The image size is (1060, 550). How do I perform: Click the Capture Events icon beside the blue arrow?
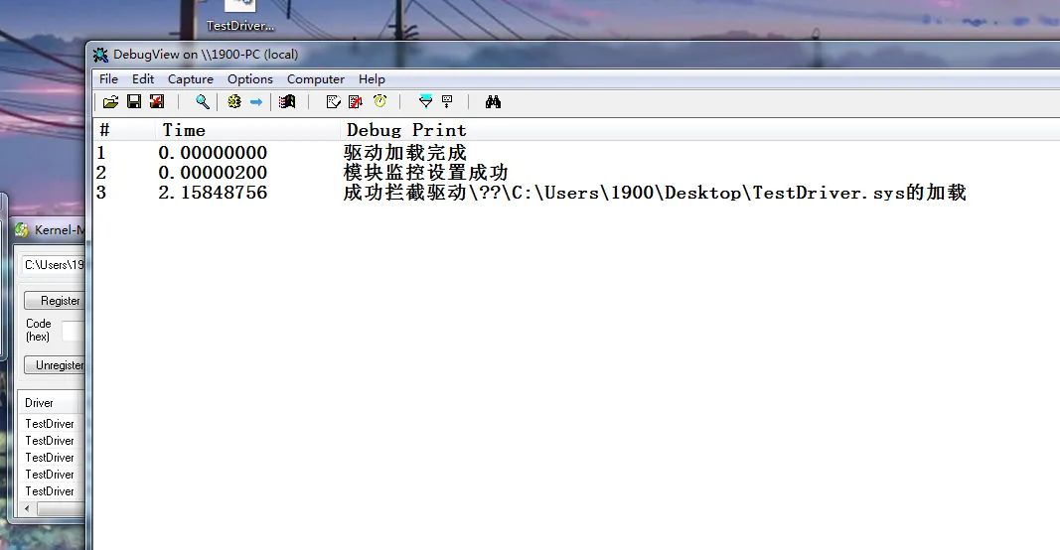287,102
